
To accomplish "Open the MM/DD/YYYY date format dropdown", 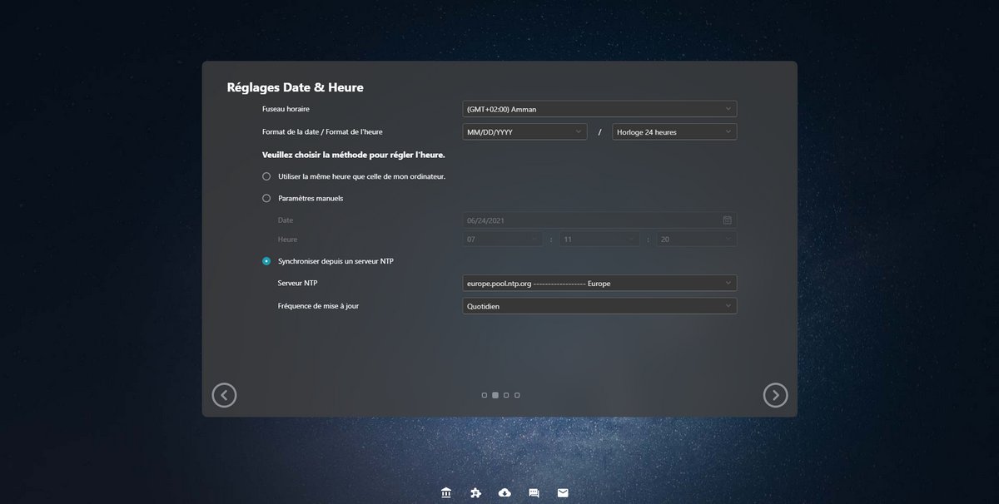I will (525, 131).
